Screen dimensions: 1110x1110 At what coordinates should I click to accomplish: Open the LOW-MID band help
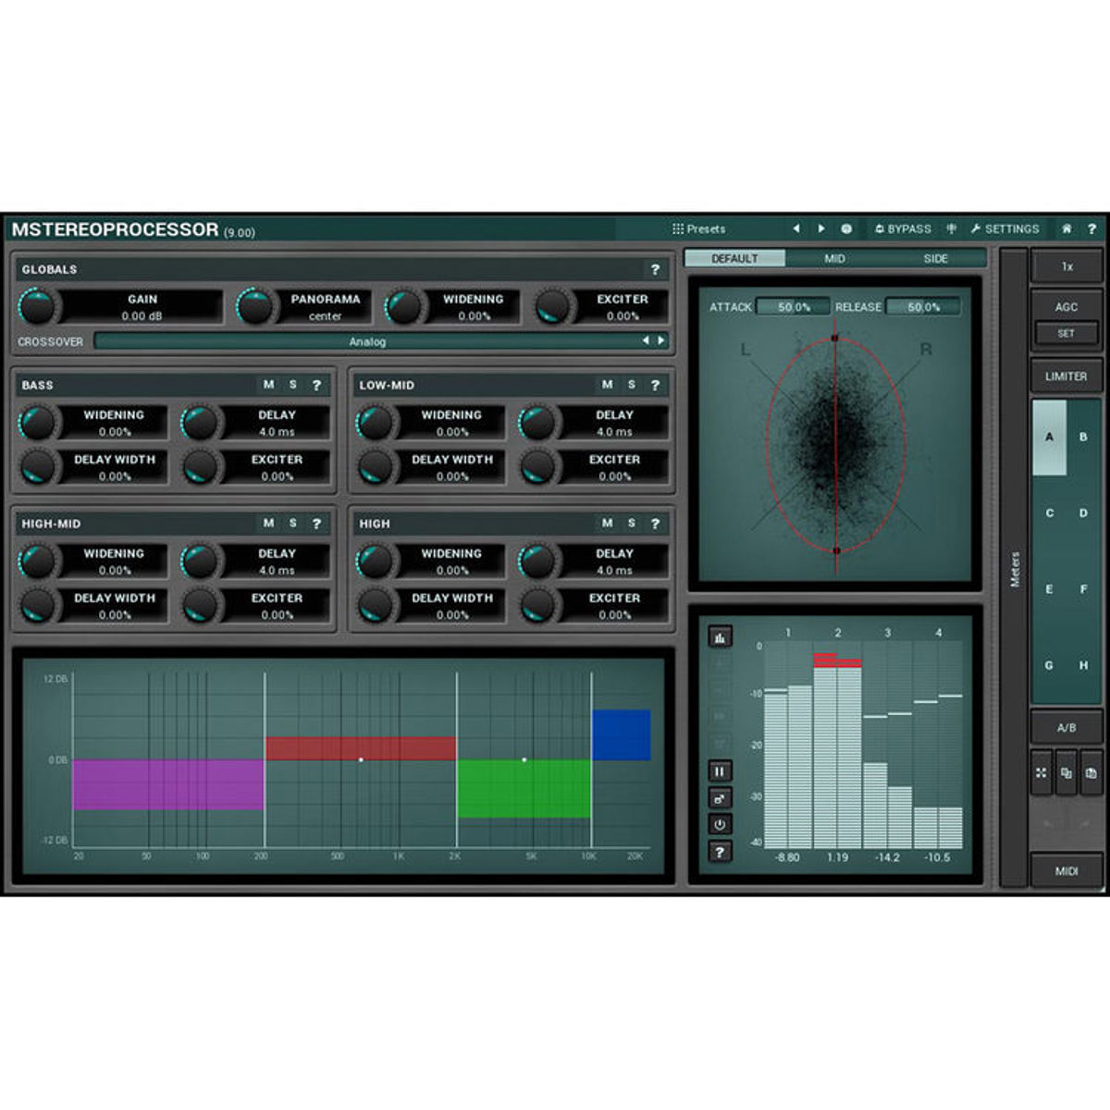pyautogui.click(x=655, y=385)
